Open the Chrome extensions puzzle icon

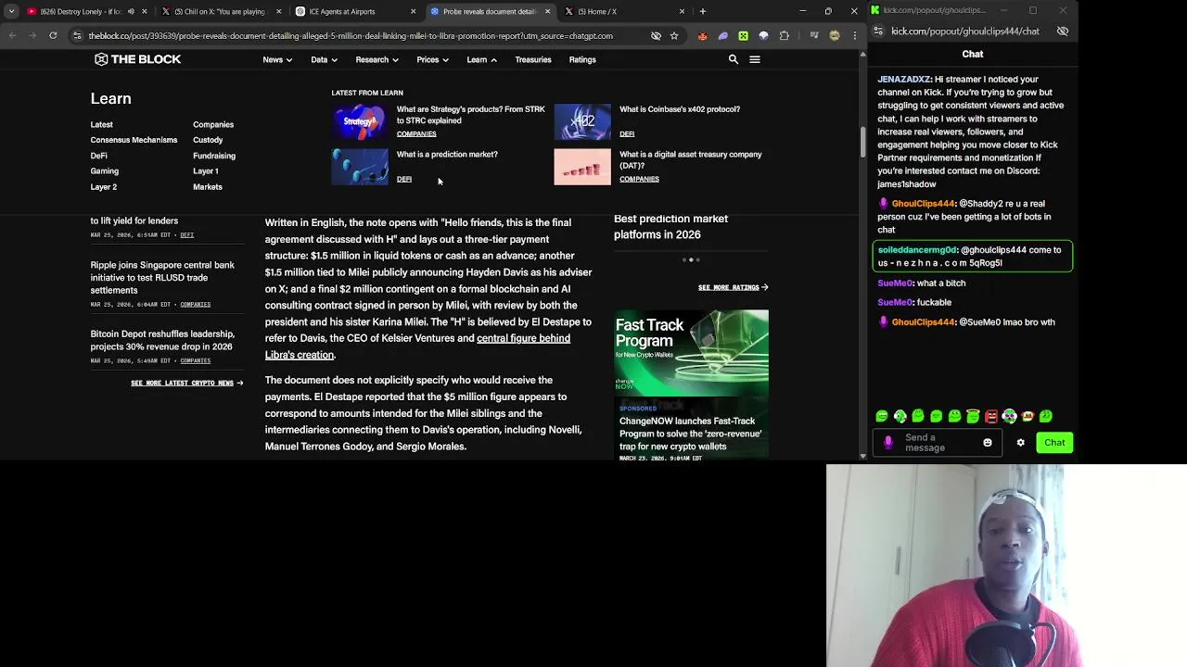pyautogui.click(x=785, y=35)
